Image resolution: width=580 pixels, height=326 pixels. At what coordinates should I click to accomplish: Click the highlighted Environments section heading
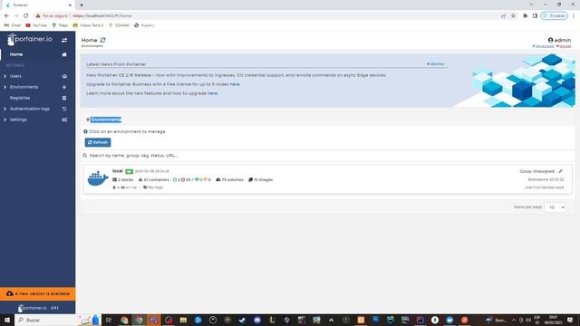[106, 120]
